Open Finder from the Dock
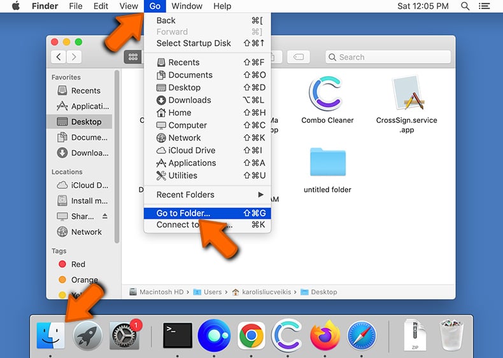 (x=50, y=335)
